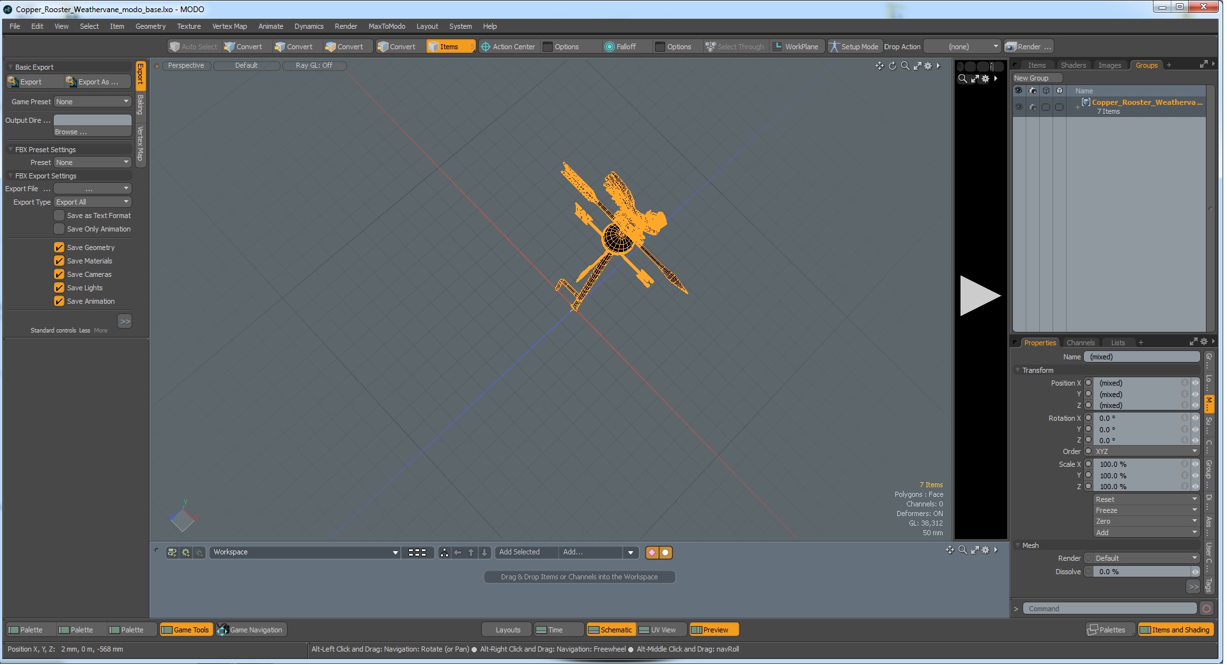Open the FBX Preset dropdown
Image resolution: width=1227 pixels, height=665 pixels.
click(x=93, y=162)
